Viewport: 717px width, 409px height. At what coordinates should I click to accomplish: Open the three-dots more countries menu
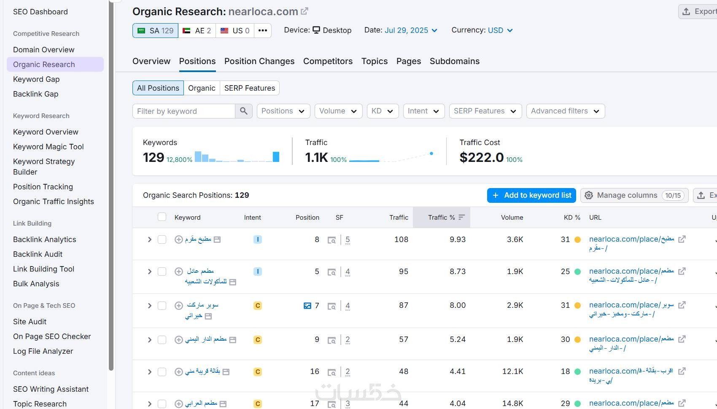tap(263, 30)
